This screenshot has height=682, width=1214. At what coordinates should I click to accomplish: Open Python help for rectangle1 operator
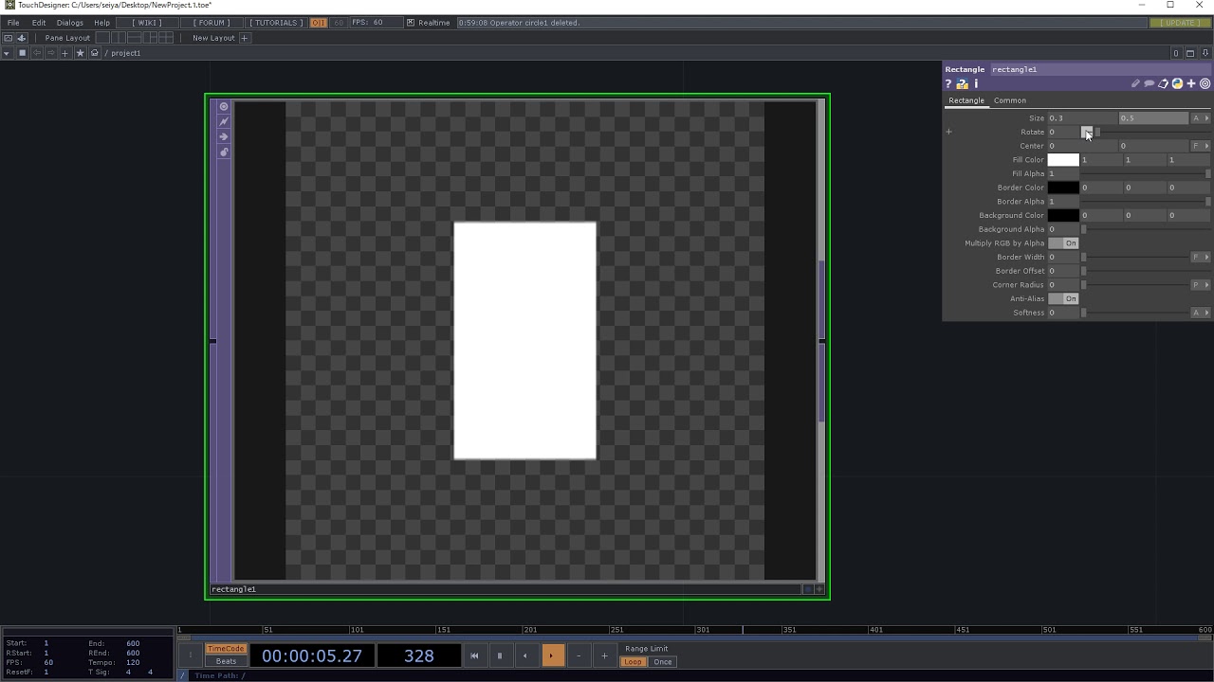(962, 84)
